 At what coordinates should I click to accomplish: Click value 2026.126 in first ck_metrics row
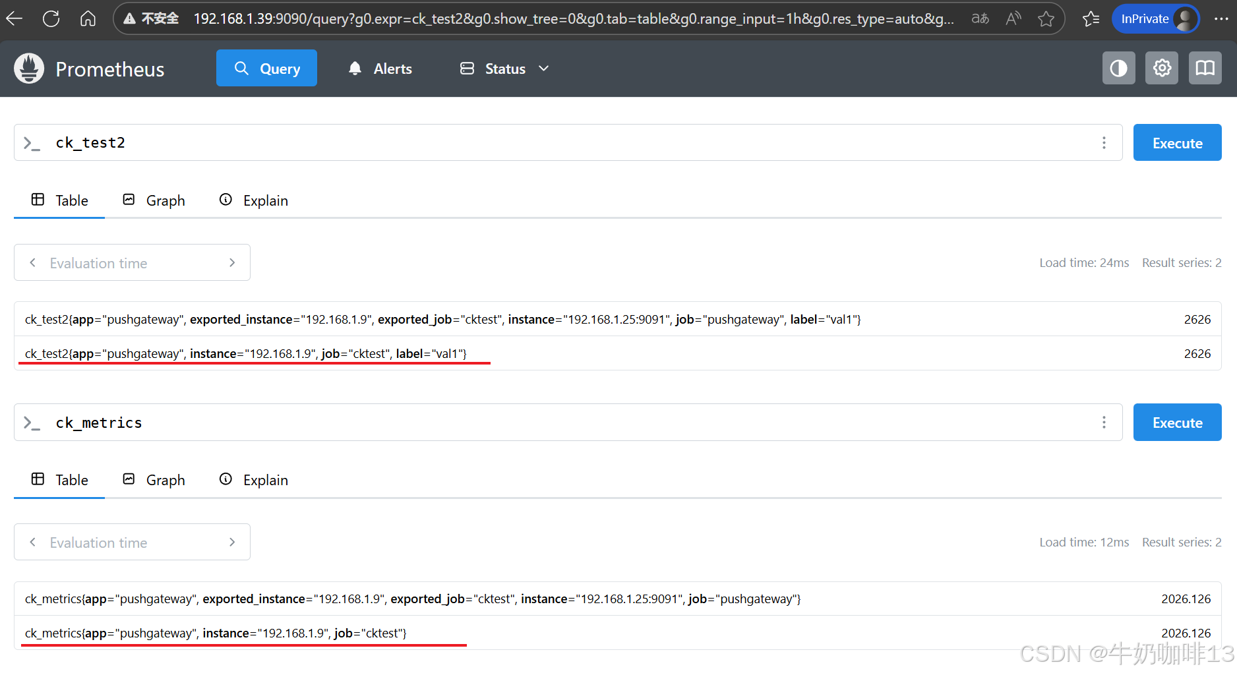(1186, 599)
